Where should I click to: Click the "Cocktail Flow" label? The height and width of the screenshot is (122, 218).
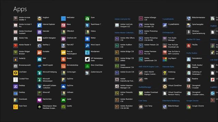[x=24, y=79]
